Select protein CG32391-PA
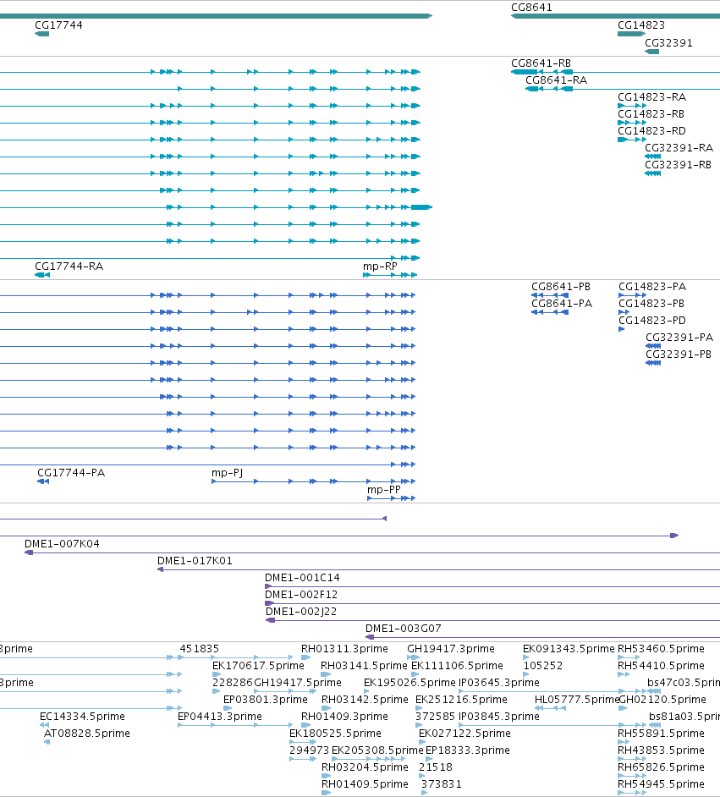720x797 pixels. pos(679,337)
